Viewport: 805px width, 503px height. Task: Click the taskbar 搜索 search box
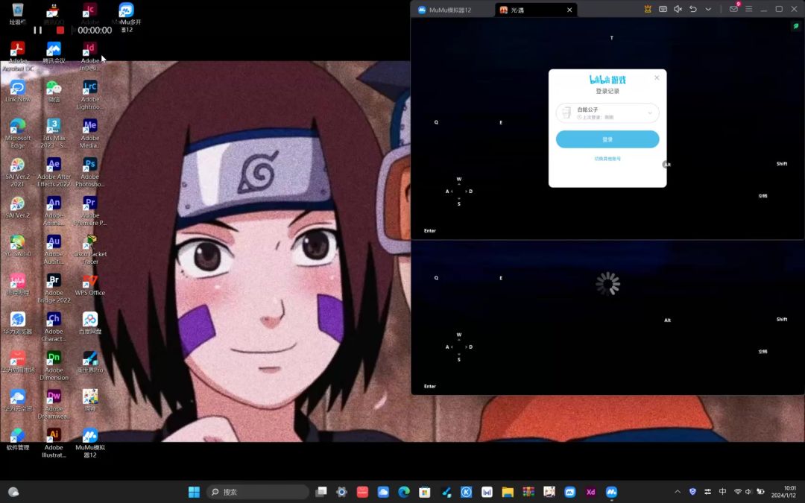258,492
